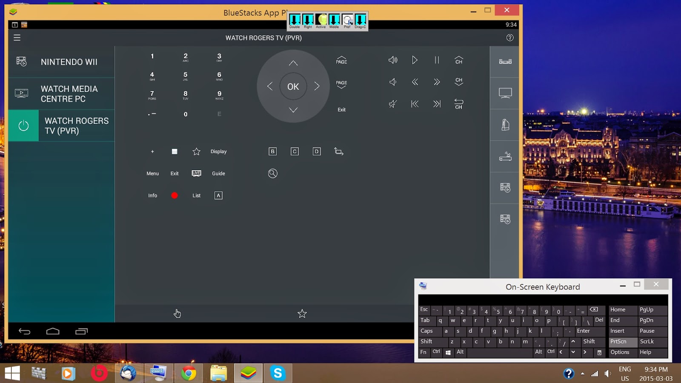Click the Exit button under Page Down

click(x=341, y=110)
